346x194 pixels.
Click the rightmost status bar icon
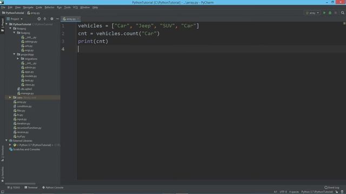(x=342, y=192)
